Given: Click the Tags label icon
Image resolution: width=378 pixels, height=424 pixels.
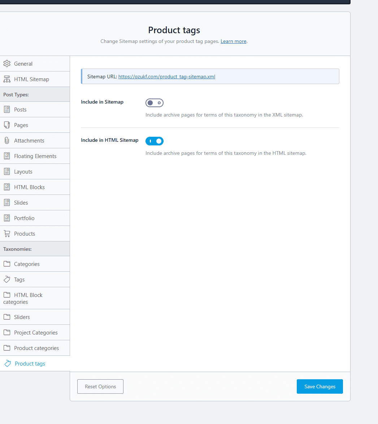Looking at the screenshot, I should 7,279.
